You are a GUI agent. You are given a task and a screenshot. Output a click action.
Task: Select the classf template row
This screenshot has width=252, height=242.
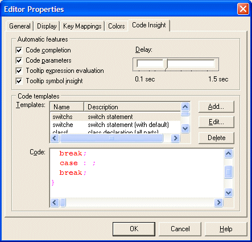[115, 132]
